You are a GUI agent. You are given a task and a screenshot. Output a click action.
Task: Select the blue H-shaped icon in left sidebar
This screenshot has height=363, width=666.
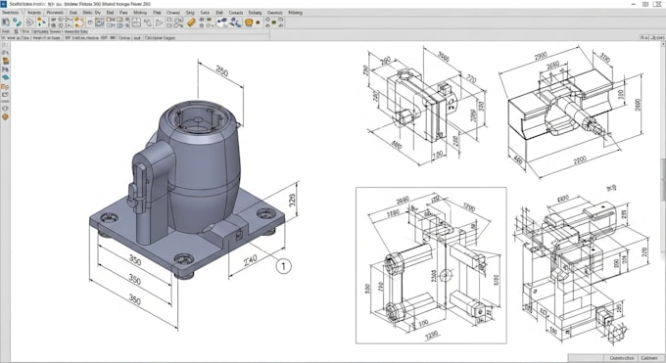[6, 69]
